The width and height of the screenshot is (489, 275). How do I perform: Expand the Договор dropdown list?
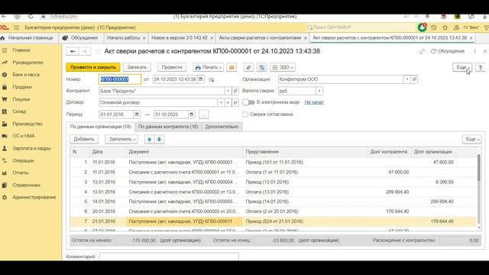point(221,102)
